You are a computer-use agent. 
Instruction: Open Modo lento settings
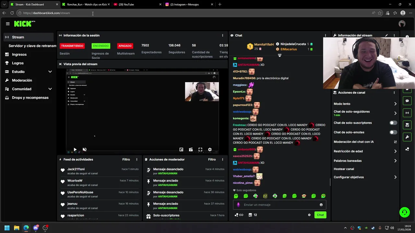tap(365, 104)
